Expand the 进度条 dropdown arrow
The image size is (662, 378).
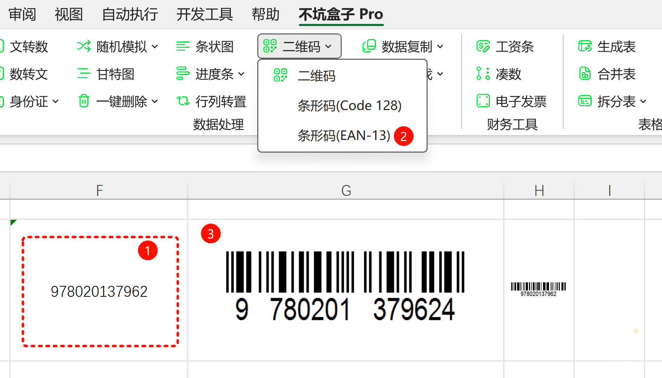click(x=241, y=74)
